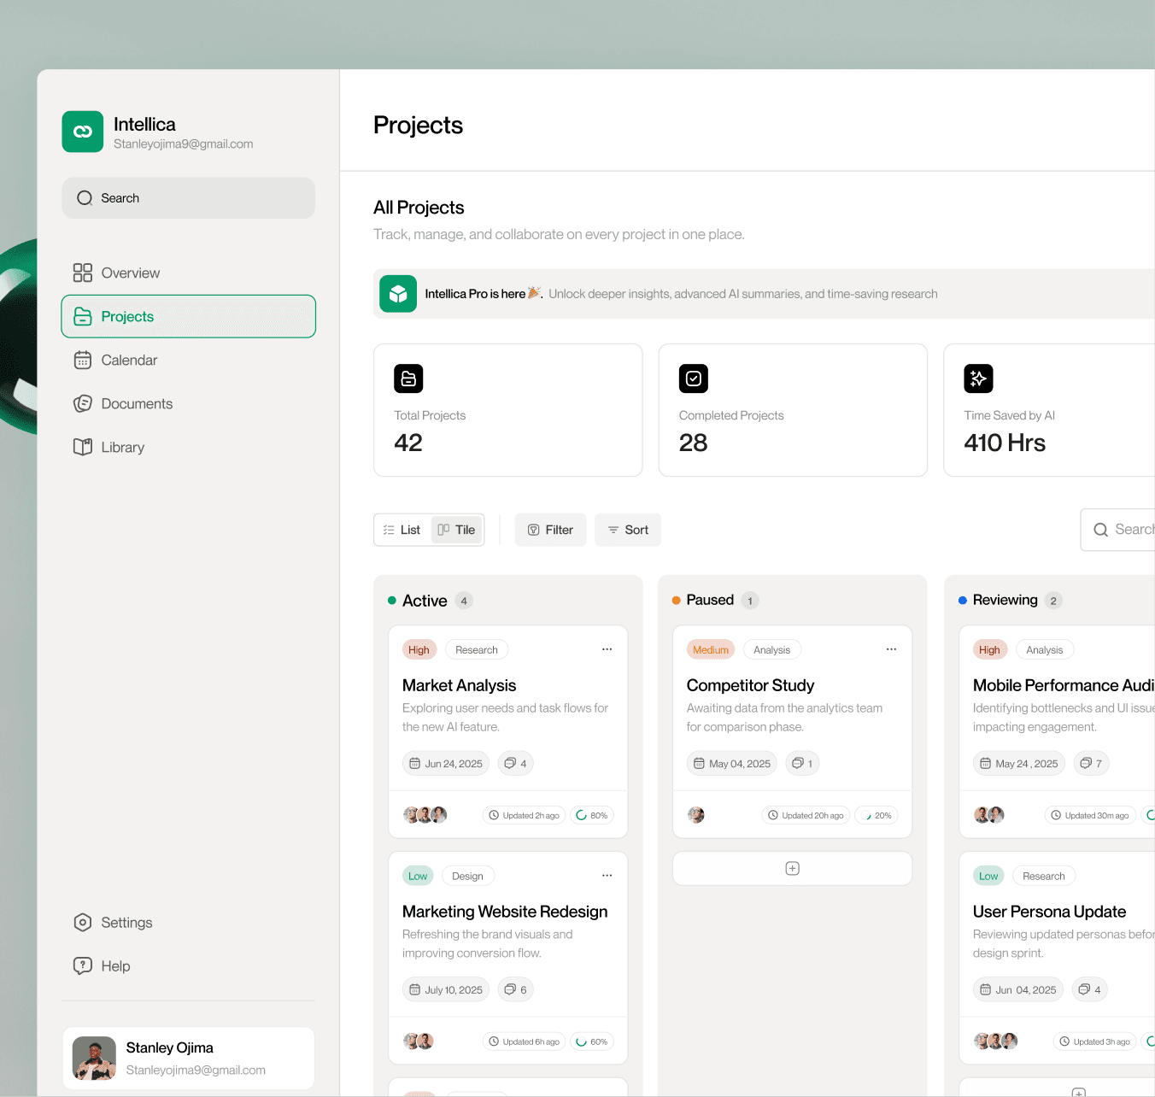Click the Time Saved by AI sparkle icon
The height and width of the screenshot is (1097, 1155).
tap(979, 378)
